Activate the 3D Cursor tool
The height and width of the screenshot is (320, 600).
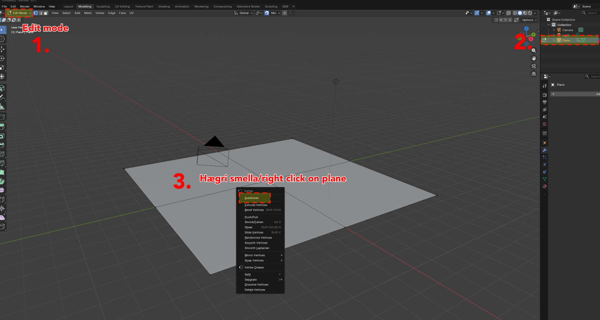point(2,39)
